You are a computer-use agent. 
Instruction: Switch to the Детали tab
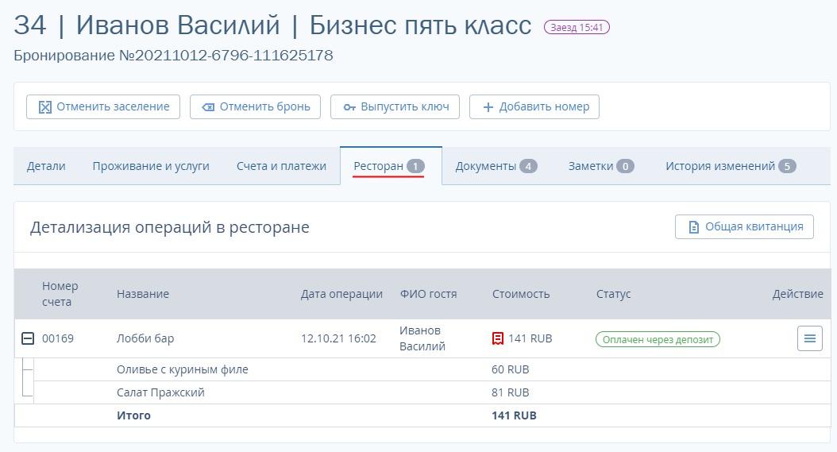click(46, 166)
